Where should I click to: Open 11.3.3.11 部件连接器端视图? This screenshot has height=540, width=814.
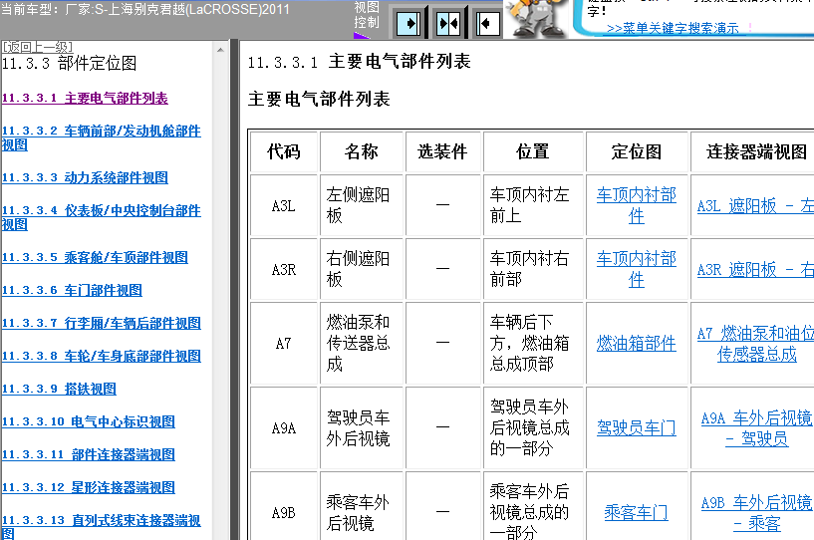click(89, 455)
